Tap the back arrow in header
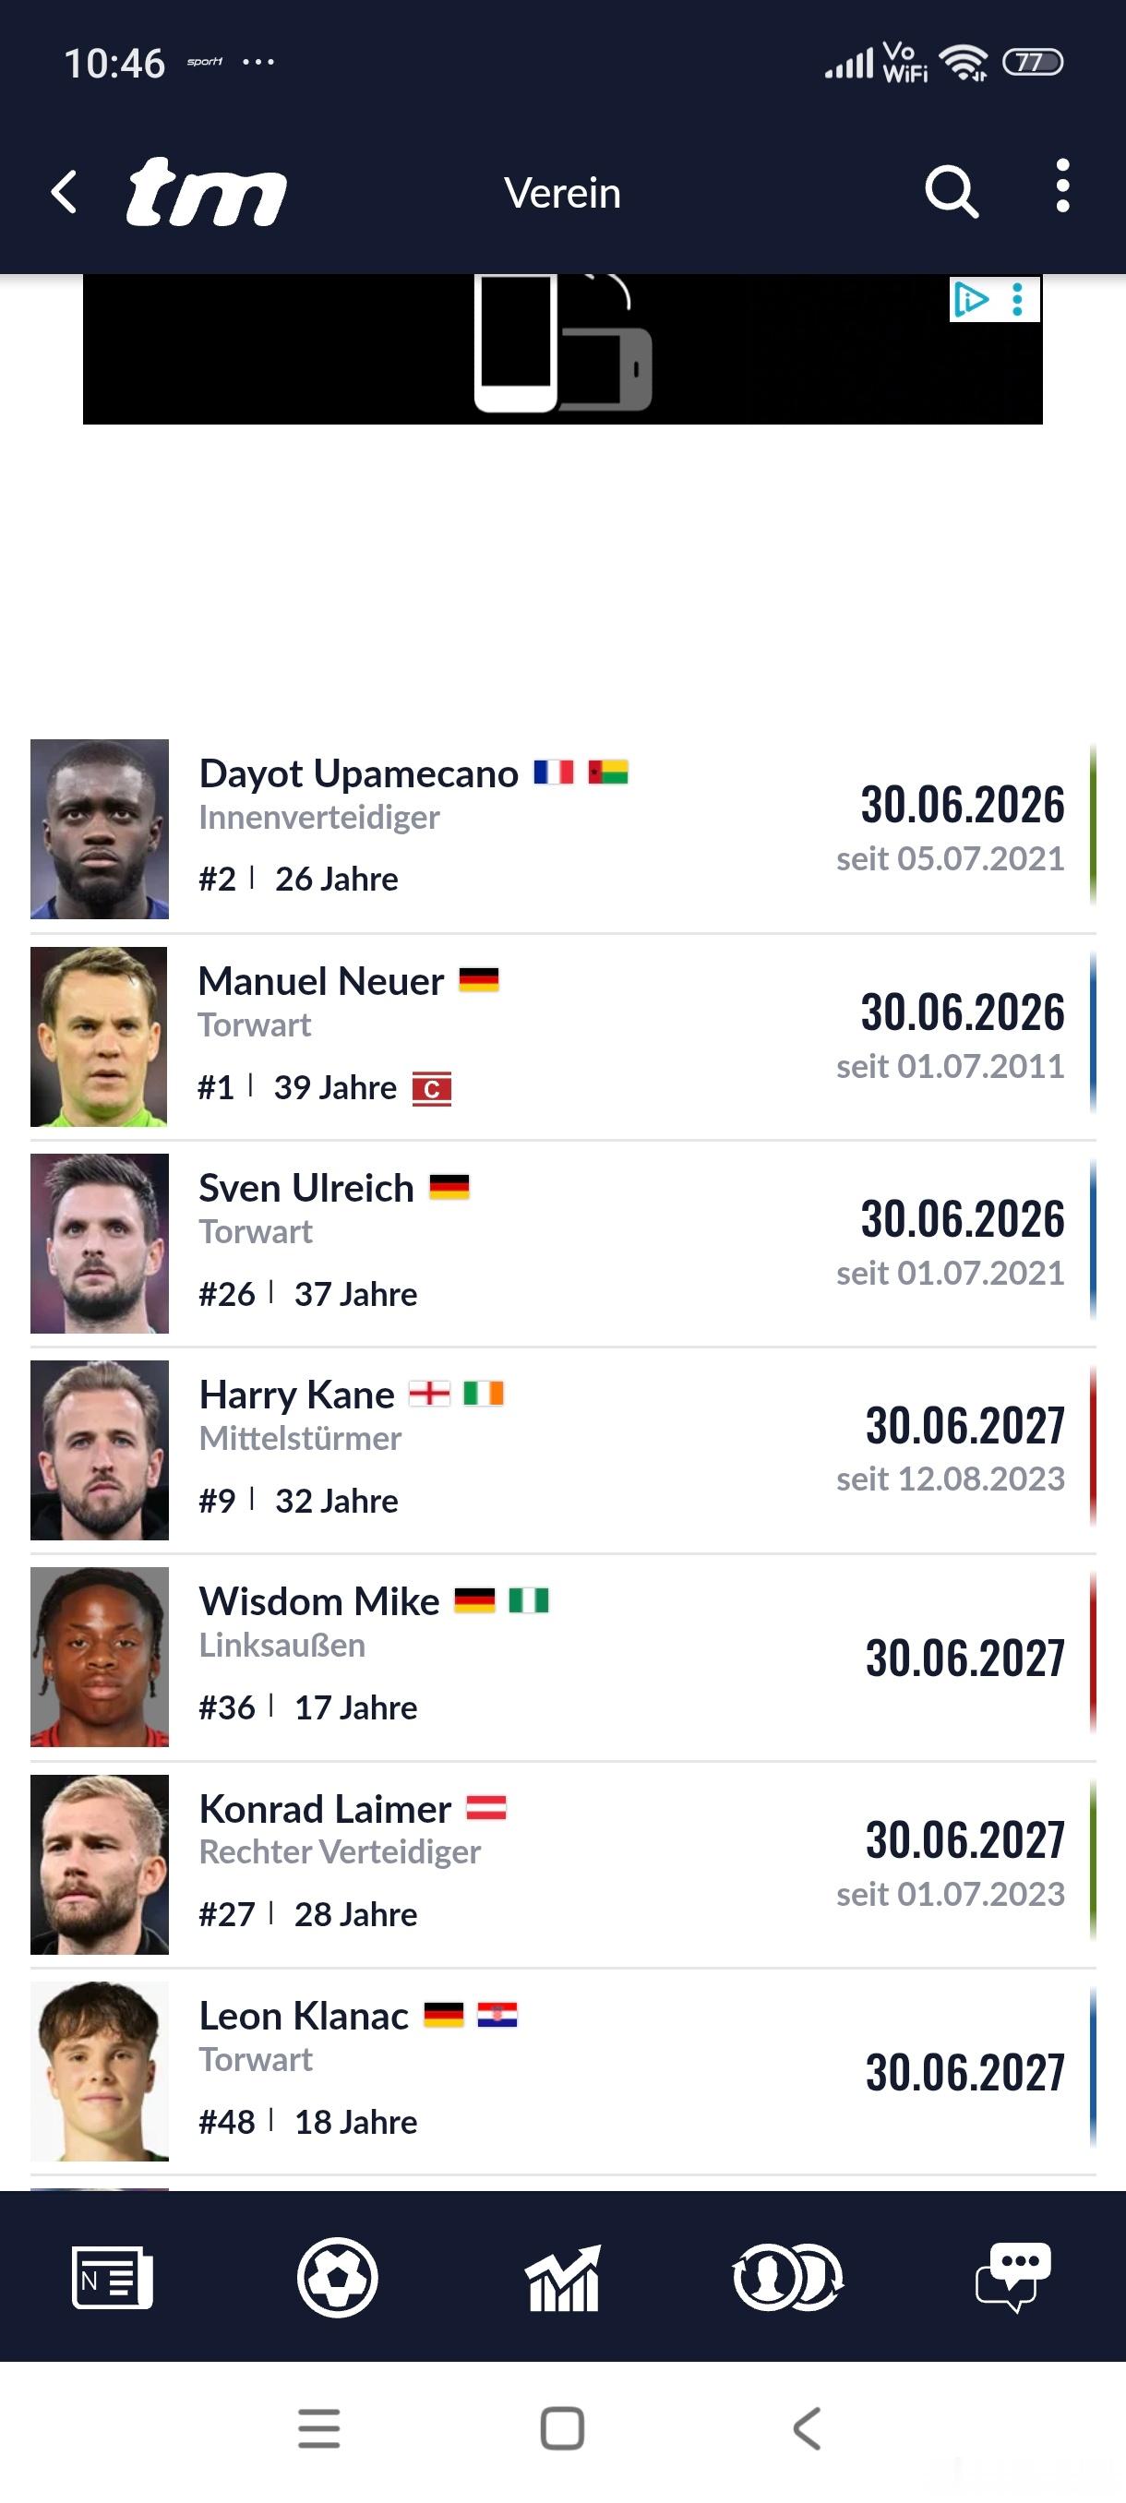The height and width of the screenshot is (2503, 1126). click(x=64, y=191)
